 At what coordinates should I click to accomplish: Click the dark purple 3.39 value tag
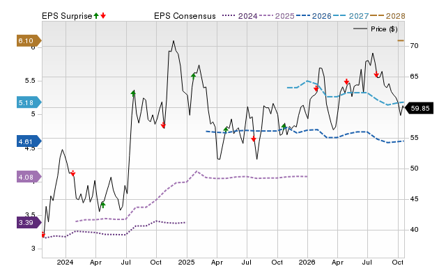(x=29, y=222)
